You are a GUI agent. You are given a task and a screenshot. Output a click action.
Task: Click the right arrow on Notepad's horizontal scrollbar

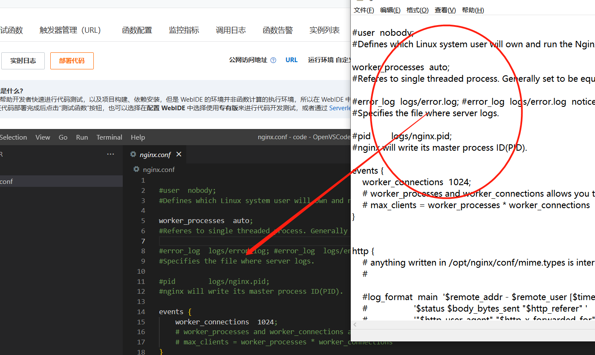pos(592,324)
